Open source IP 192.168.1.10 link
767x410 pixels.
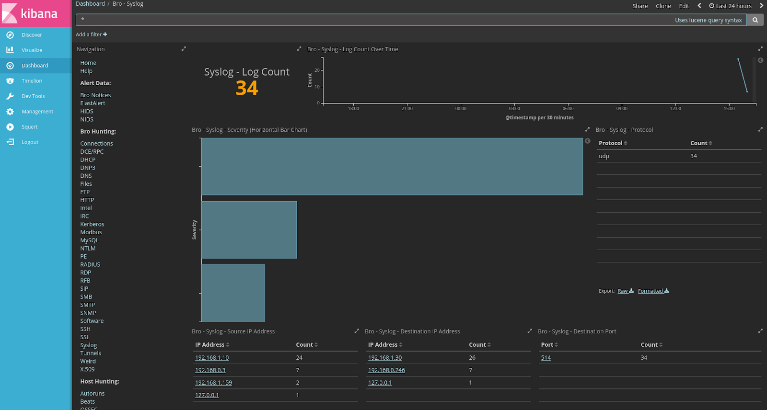(212, 358)
